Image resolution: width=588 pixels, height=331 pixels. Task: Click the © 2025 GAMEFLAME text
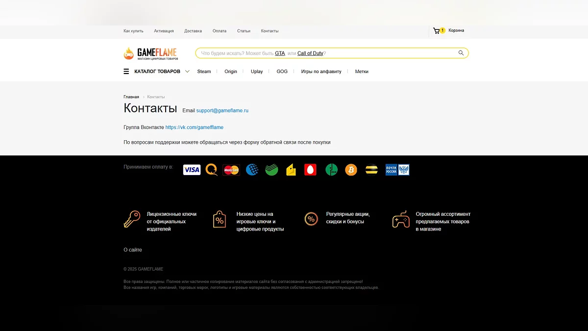(144, 269)
